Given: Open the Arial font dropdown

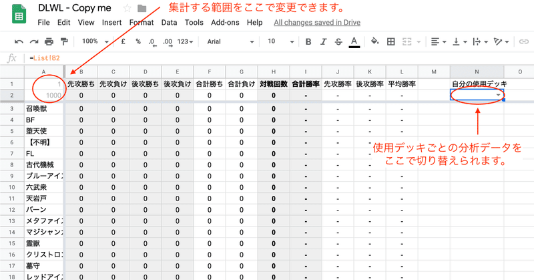Looking at the screenshot, I should pyautogui.click(x=230, y=41).
